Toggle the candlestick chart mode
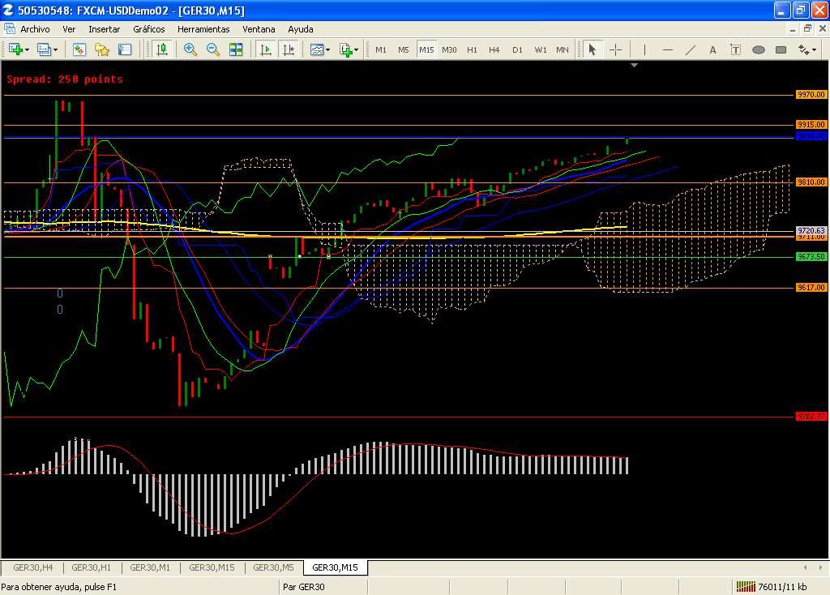Image resolution: width=830 pixels, height=595 pixels. (162, 49)
